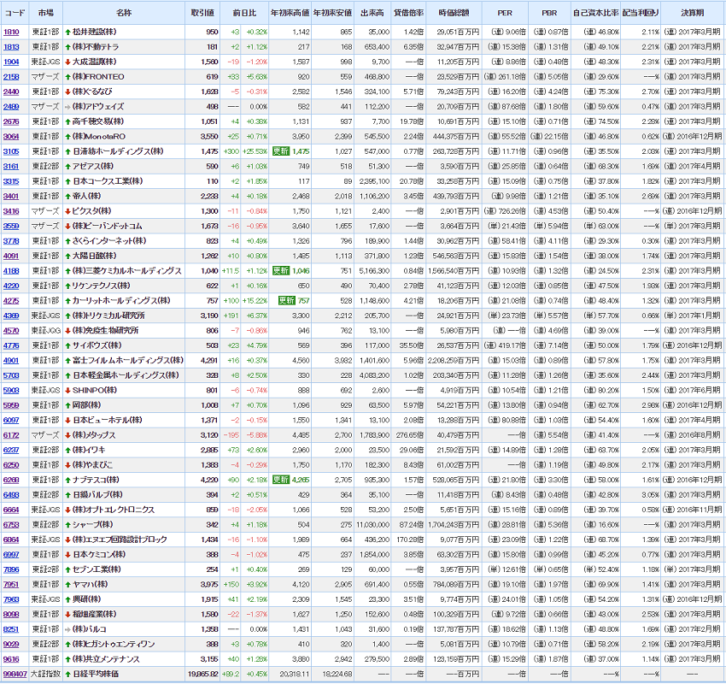Viewport: 726px width, 684px height.
Task: Follow the 3105 code link
Action: [x=11, y=151]
